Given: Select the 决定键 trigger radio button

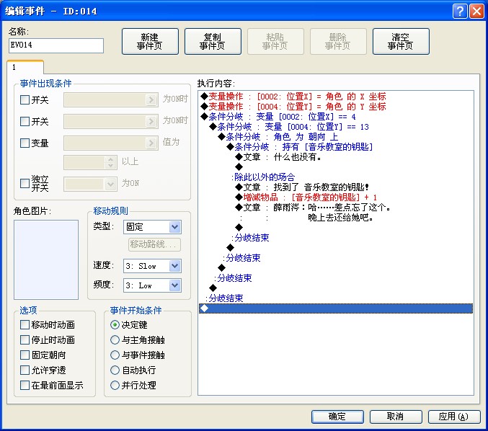Looking at the screenshot, I should pyautogui.click(x=115, y=325).
